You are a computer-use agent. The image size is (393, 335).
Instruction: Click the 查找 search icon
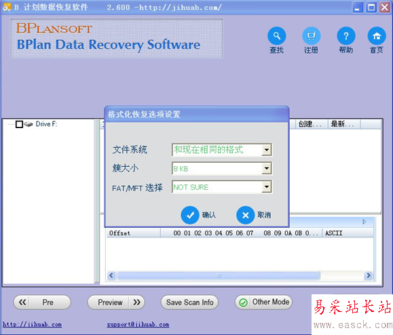[277, 36]
